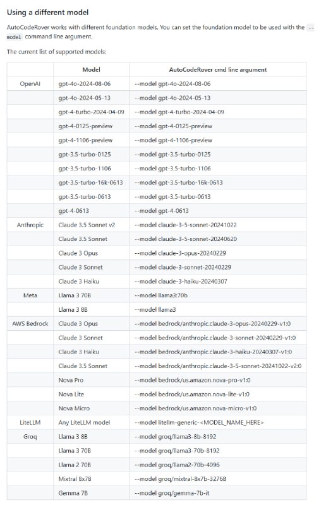The width and height of the screenshot is (326, 505).
Task: Select gpt-3.5-turbo-16k-0613 model name
Action: (90, 182)
